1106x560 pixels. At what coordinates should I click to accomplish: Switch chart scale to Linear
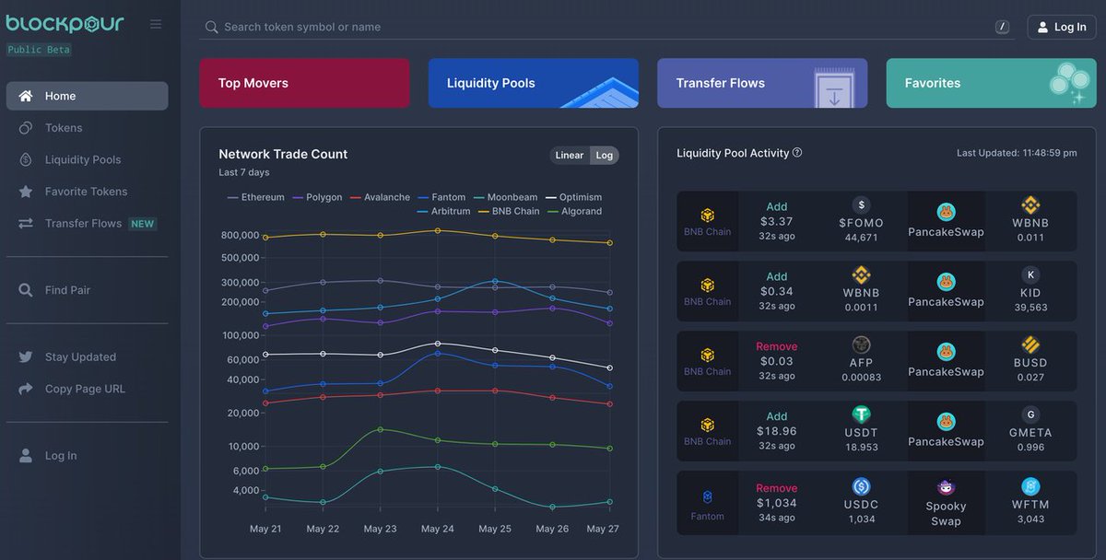pyautogui.click(x=570, y=155)
